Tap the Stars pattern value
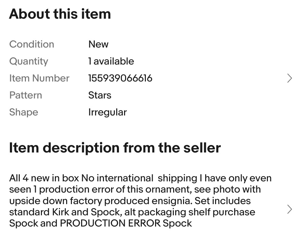The height and width of the screenshot is (234, 303). (100, 95)
